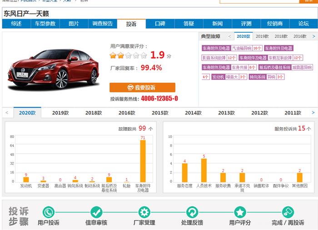Image resolution: width=318 pixels, height=230 pixels.
Task: Select the 2016款 chart year tab
Action: 127,113
